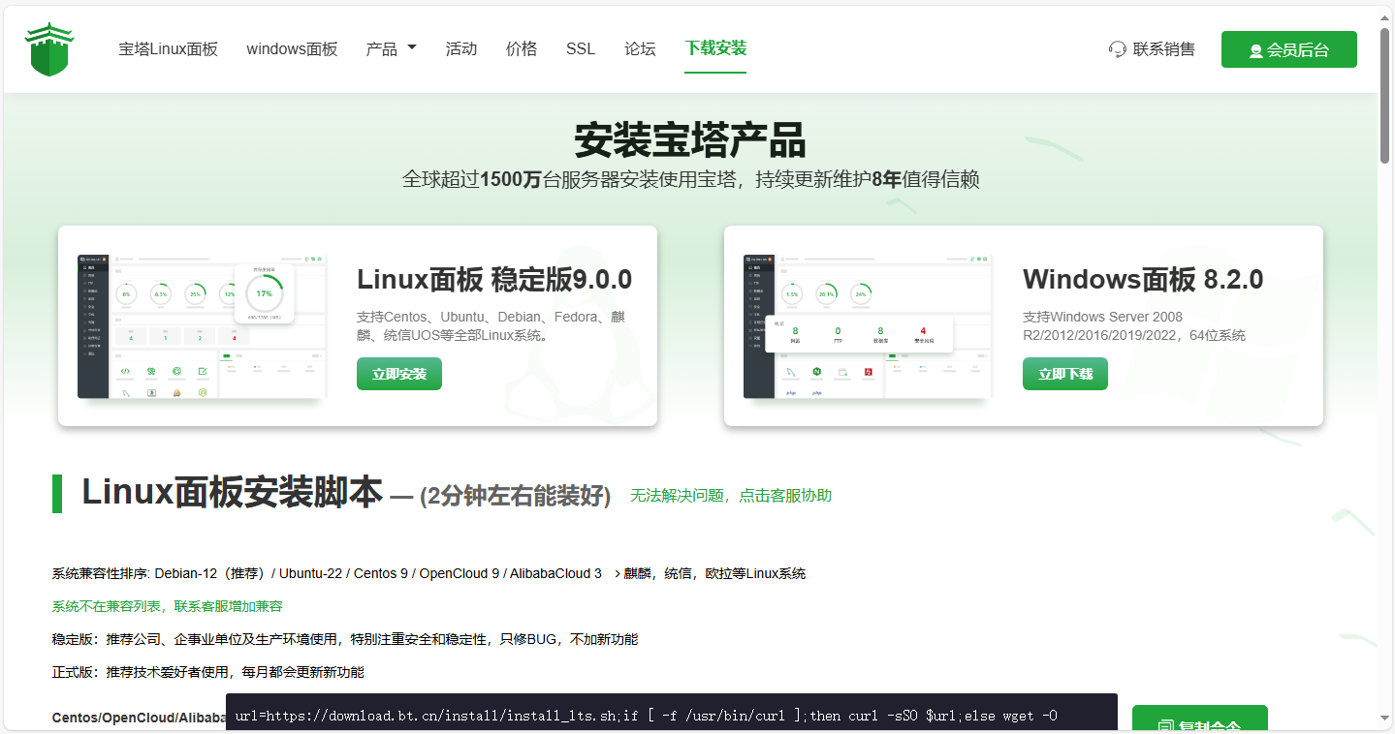Visit the 论坛 forum link
Viewport: 1395px width, 734px height.
[640, 49]
